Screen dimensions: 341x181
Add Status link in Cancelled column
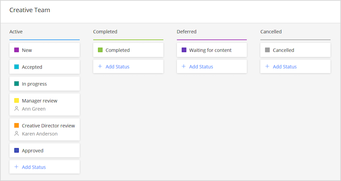pos(285,67)
